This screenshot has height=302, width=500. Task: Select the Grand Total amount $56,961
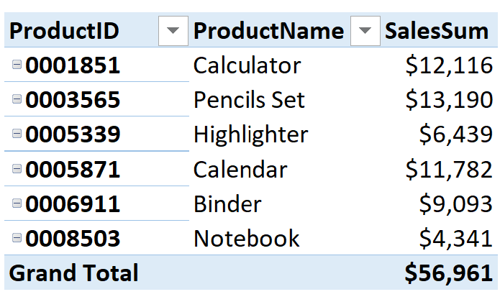click(x=448, y=273)
